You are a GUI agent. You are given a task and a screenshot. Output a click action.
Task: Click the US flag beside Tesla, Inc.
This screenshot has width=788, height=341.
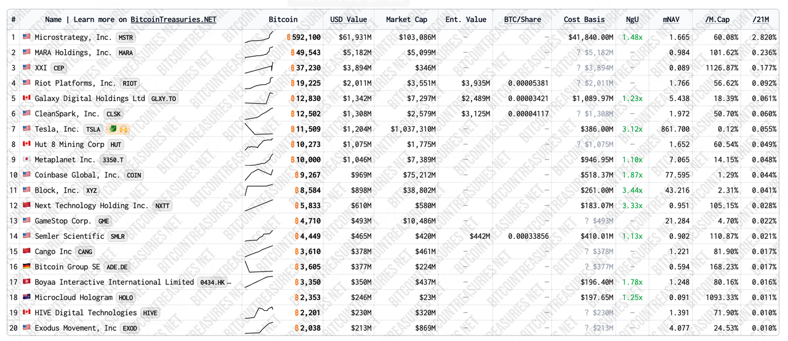coord(26,129)
